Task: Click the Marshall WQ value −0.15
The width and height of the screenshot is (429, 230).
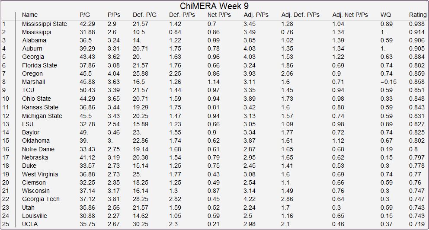Action: pyautogui.click(x=388, y=82)
